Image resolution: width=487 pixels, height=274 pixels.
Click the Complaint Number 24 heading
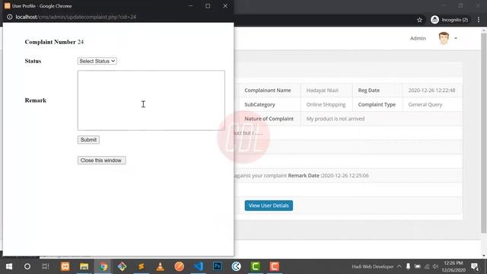[x=54, y=42]
